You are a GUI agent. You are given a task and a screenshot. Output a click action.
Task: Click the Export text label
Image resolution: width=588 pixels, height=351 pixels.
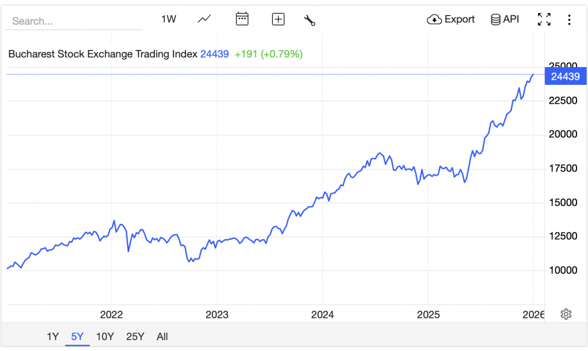[460, 19]
